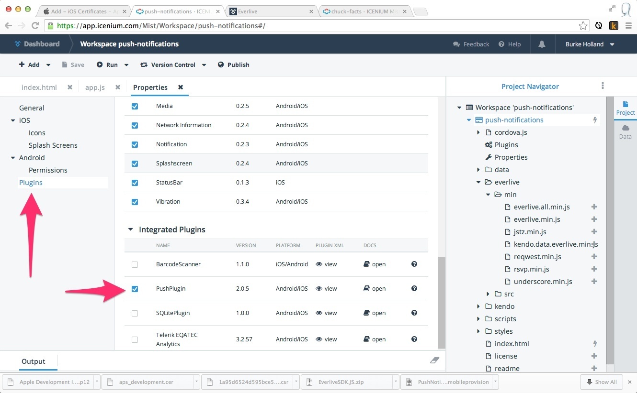This screenshot has height=393, width=637.
Task: Collapse the Integrated Plugins section
Action: click(131, 229)
